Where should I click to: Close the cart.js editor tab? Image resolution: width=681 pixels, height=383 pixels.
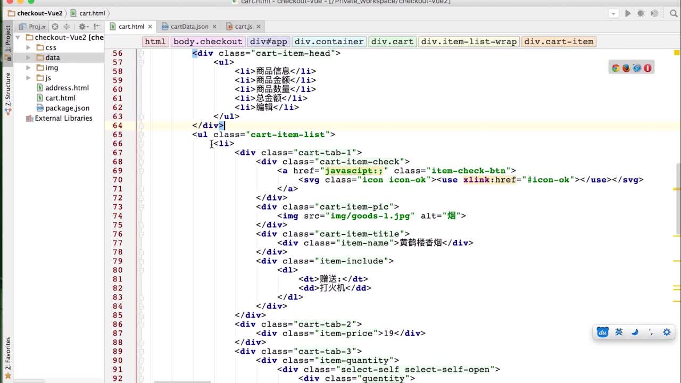[258, 27]
